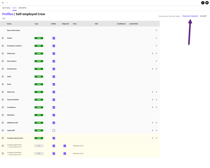
Task: Expand the Basic Information section chevron
Action: coord(156,30)
